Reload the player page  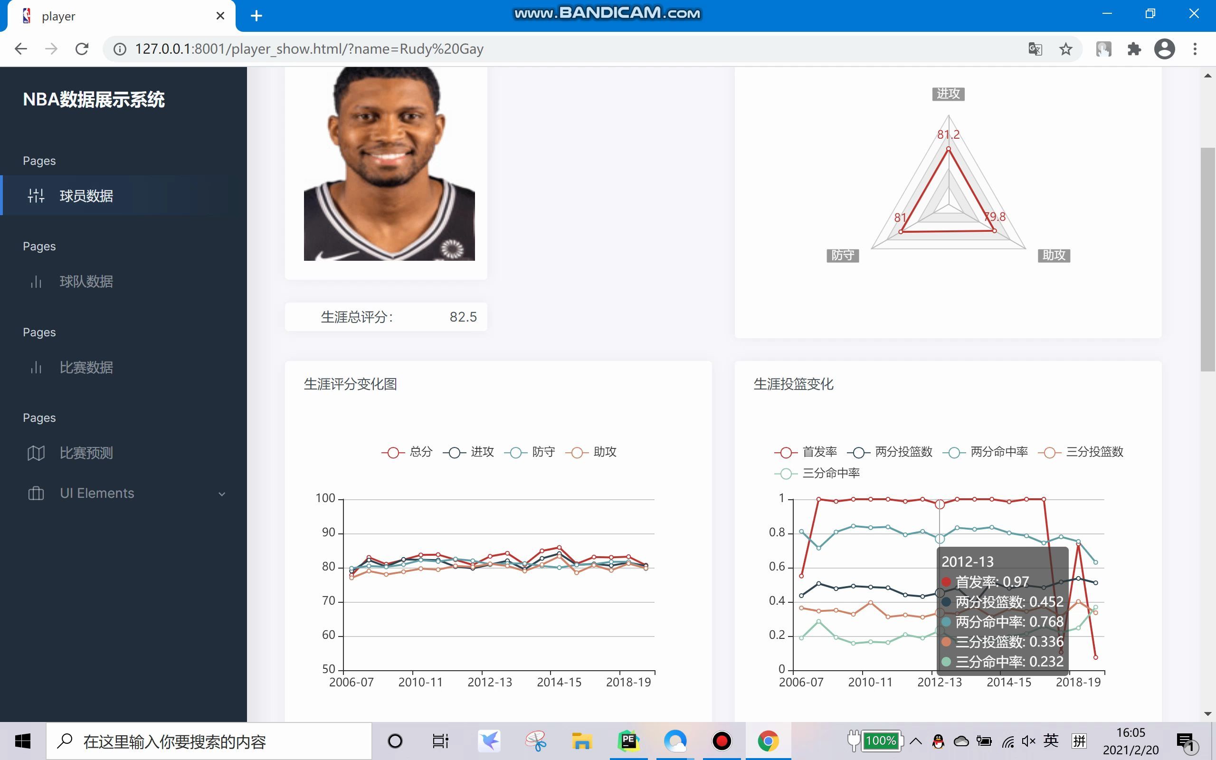pyautogui.click(x=82, y=49)
